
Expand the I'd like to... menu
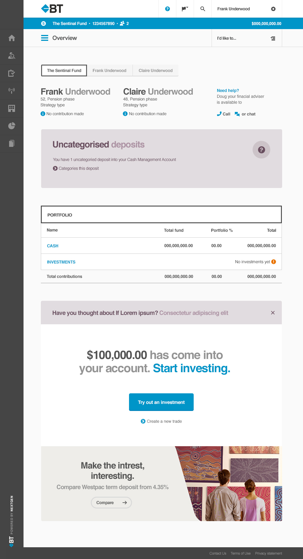247,38
